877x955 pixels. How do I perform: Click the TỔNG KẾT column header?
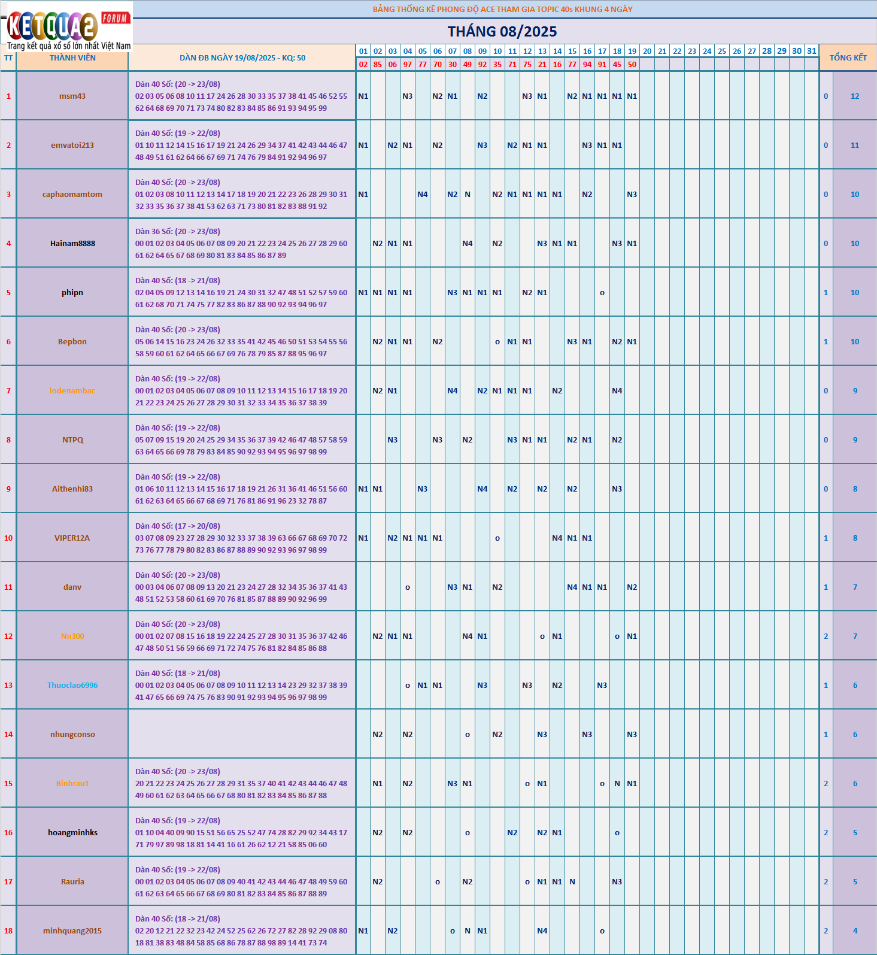pyautogui.click(x=848, y=57)
